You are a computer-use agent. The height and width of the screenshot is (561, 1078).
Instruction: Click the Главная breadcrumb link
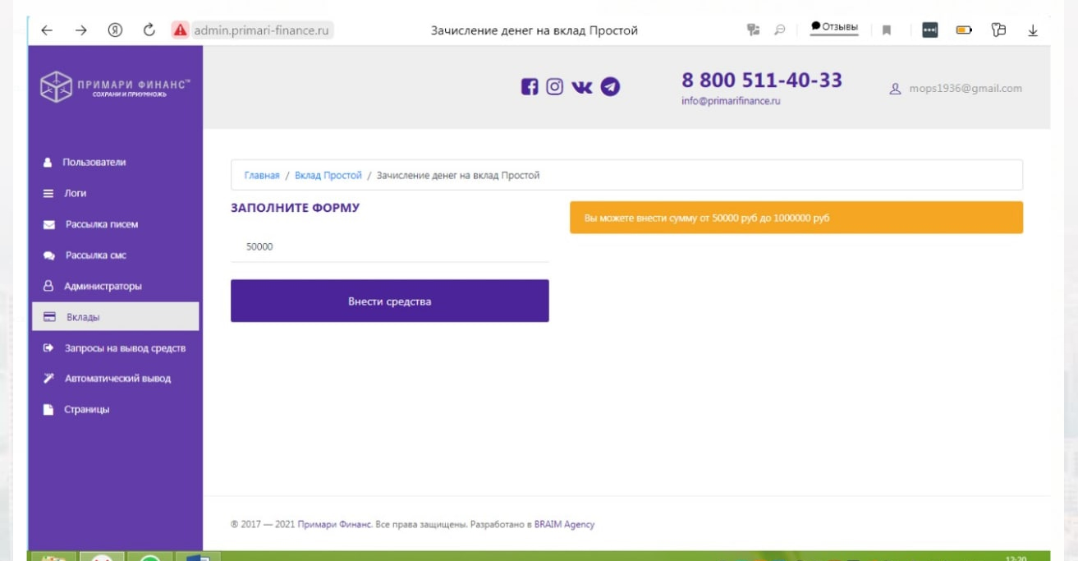(x=262, y=176)
